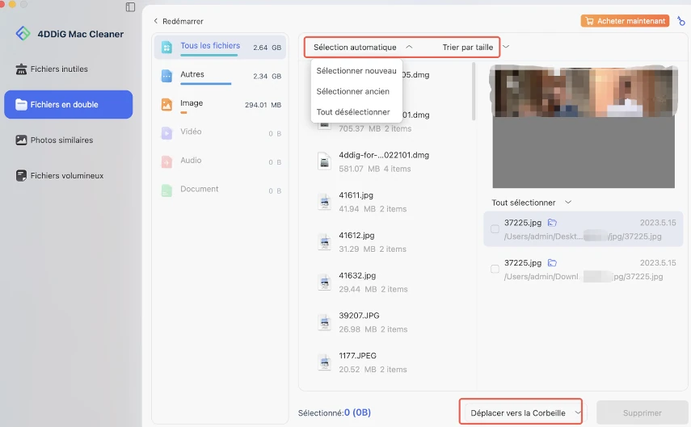
Task: Open Déplacer vers la Corbeille dropdown
Action: 525,413
